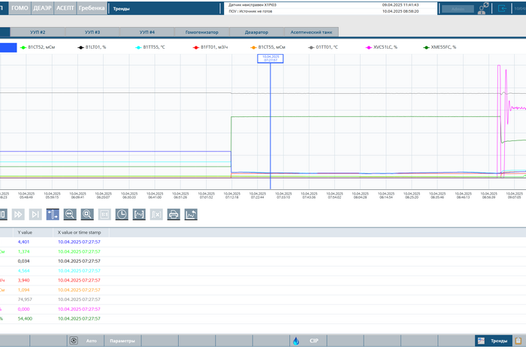
Task: Click the zoom area magnifier icon
Action: 87,215
